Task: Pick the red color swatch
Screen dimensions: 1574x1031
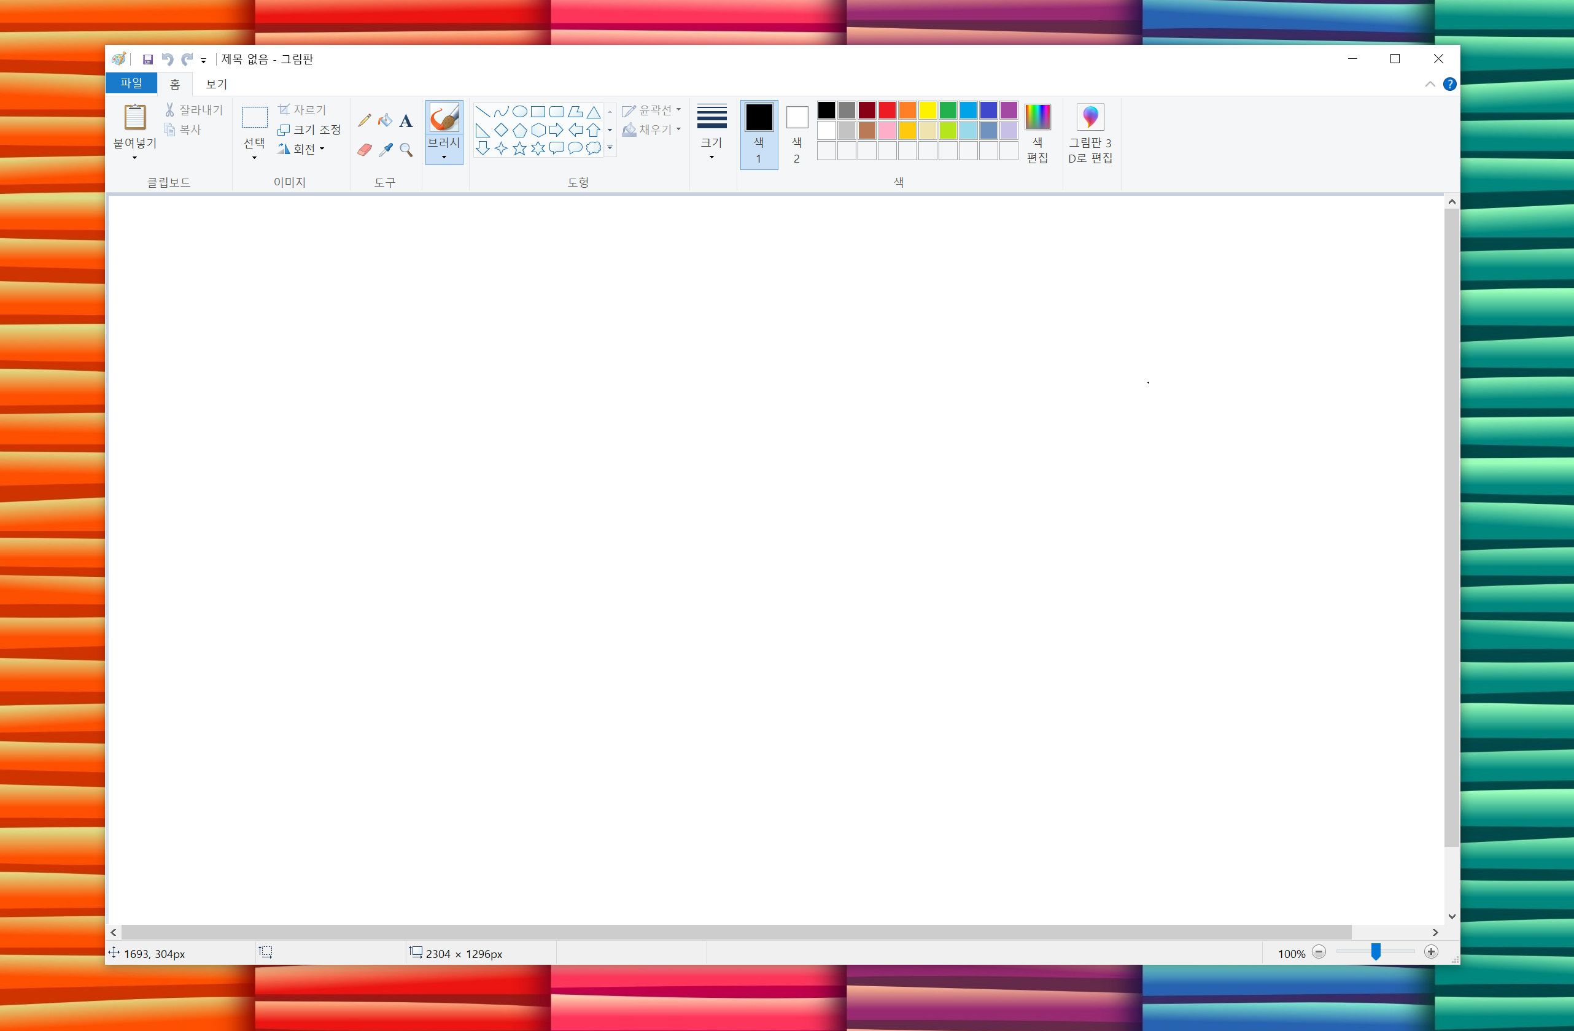Action: point(887,110)
